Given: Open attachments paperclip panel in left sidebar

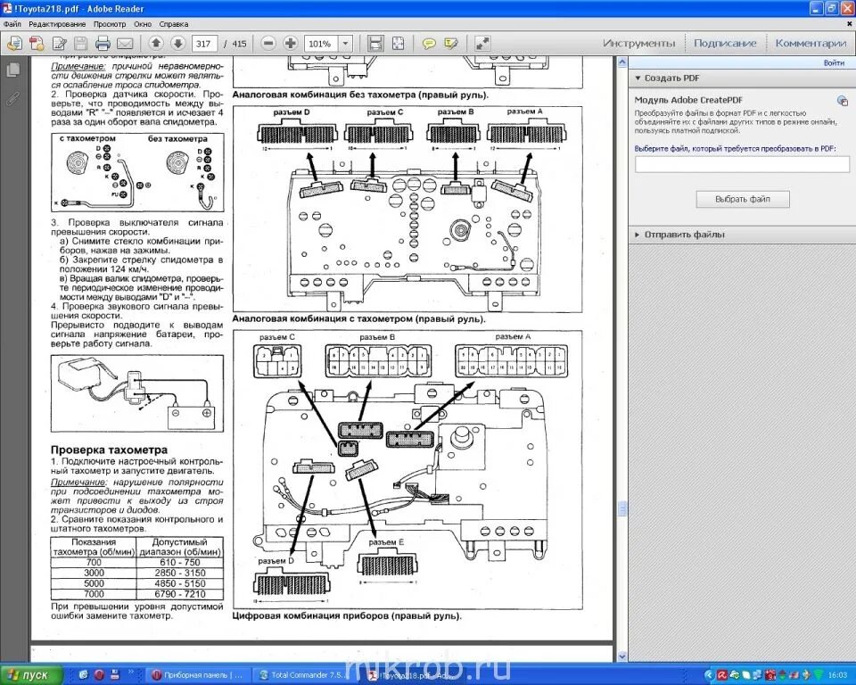Looking at the screenshot, I should tap(13, 98).
